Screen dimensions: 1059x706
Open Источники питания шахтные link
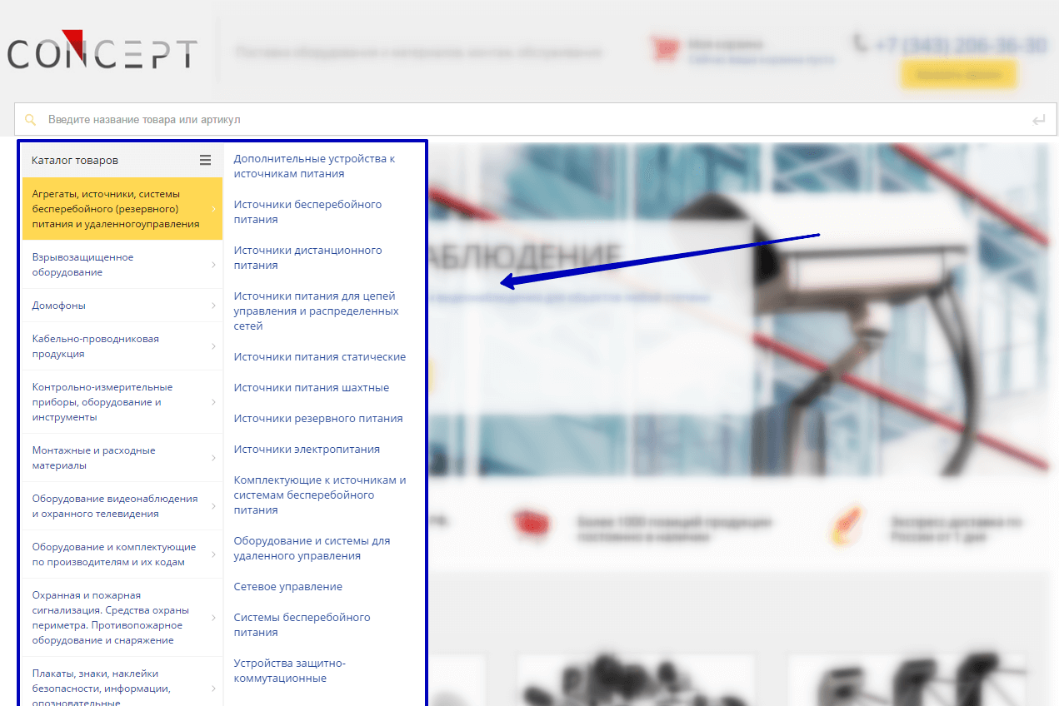[x=311, y=388]
